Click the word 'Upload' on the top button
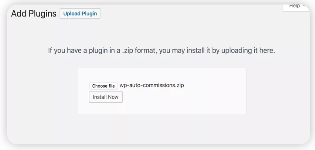Screen dimensions: 315x150 click(72, 13)
